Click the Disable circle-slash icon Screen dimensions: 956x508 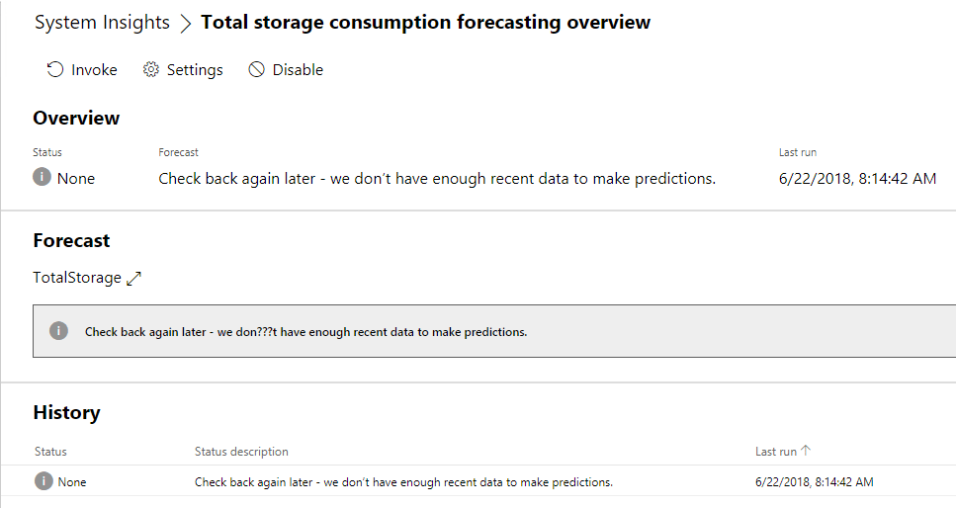[257, 69]
